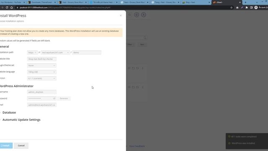Close the Downloads ThemeForest browser tab

pos(55,3)
